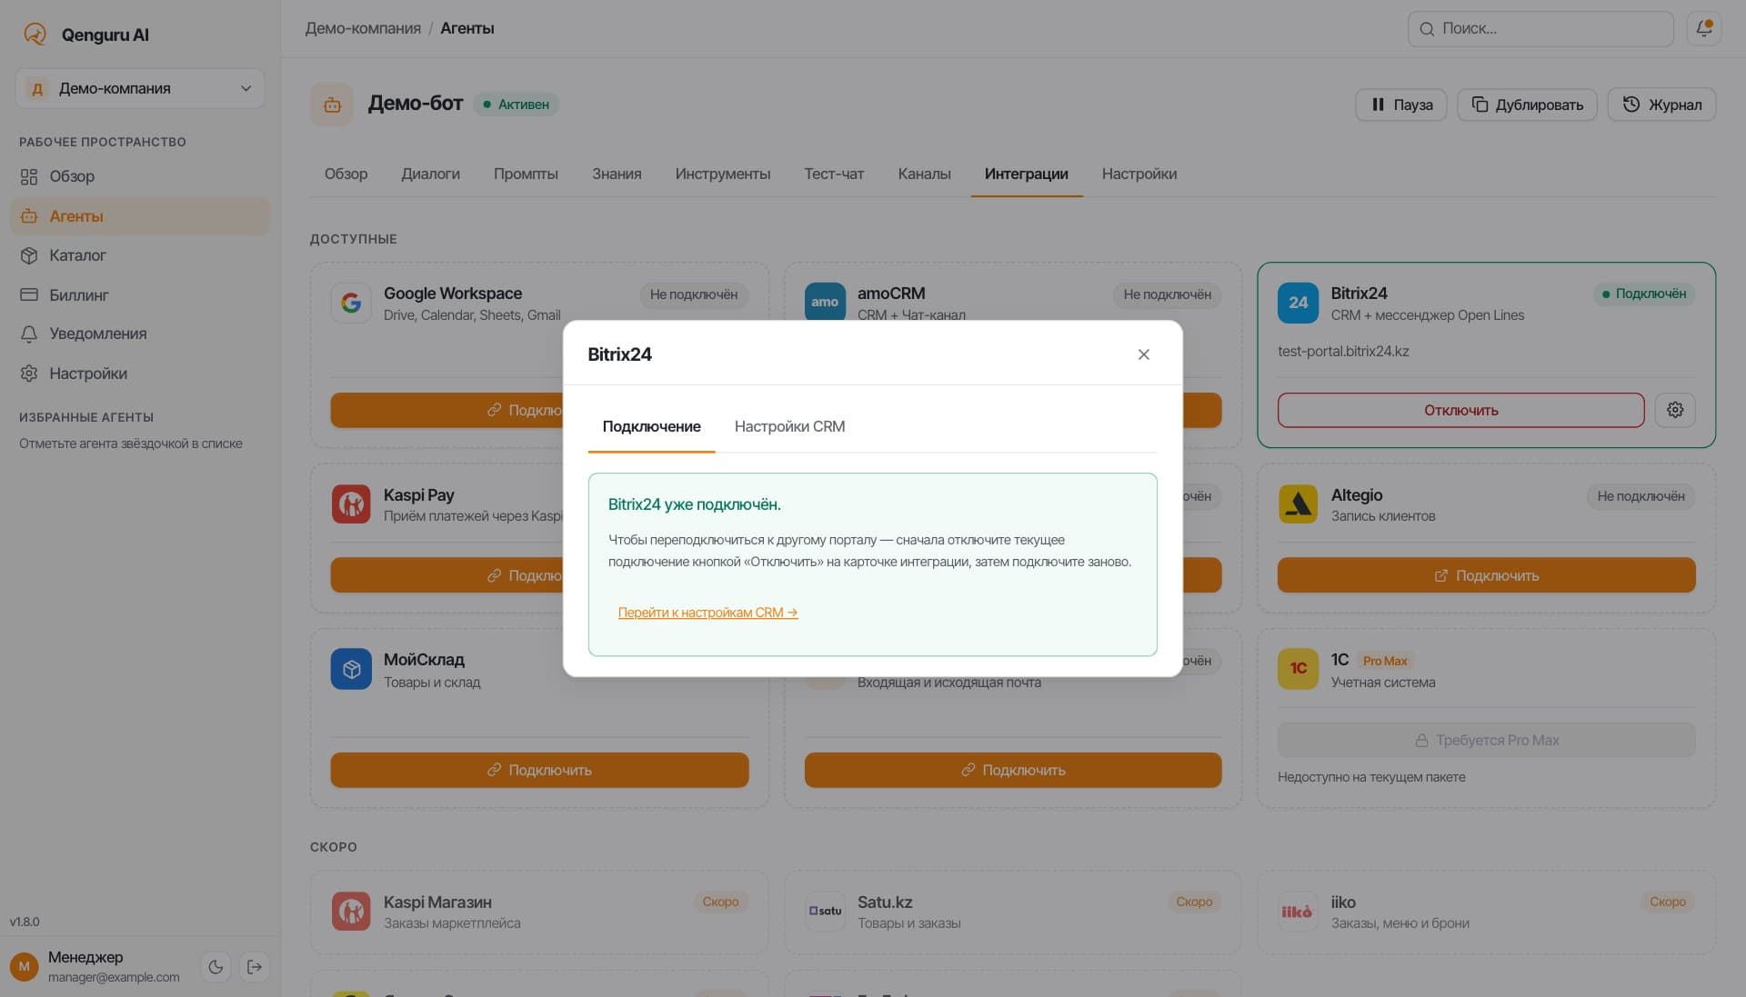Open Каталог in the sidebar
The width and height of the screenshot is (1746, 997).
140,255
